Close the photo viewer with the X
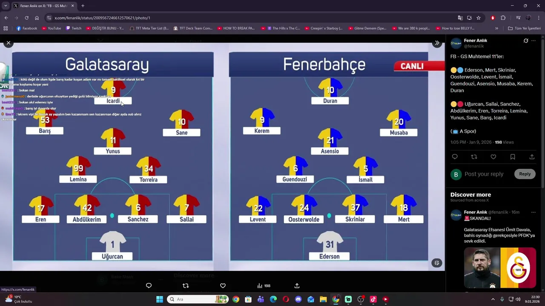545x306 pixels. click(x=8, y=43)
